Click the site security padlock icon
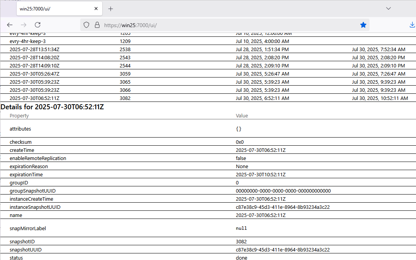The height and width of the screenshot is (260, 416). [x=97, y=25]
